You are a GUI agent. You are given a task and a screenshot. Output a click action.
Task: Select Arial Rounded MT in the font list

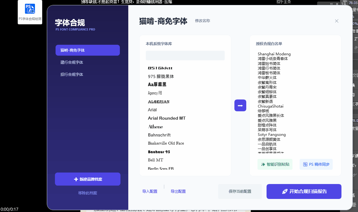167,118
